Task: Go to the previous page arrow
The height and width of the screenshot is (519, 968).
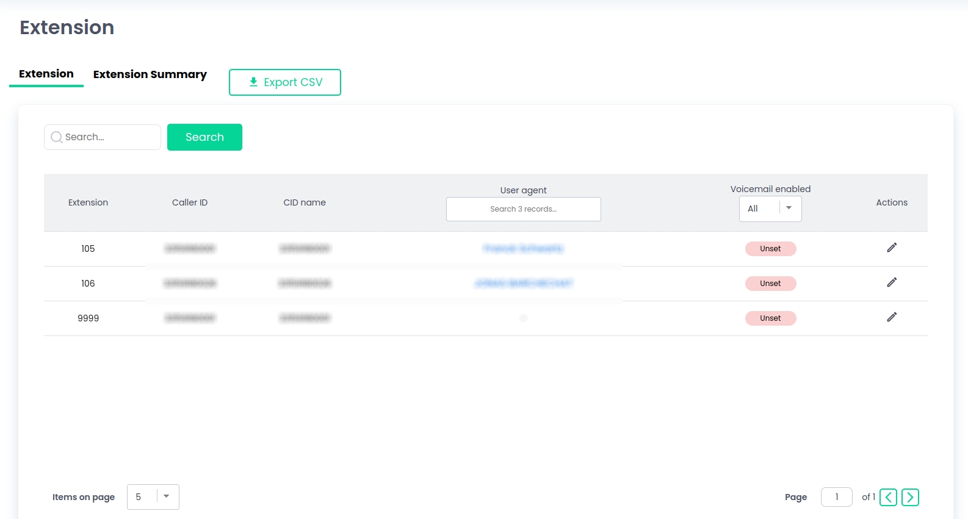Action: [x=888, y=498]
